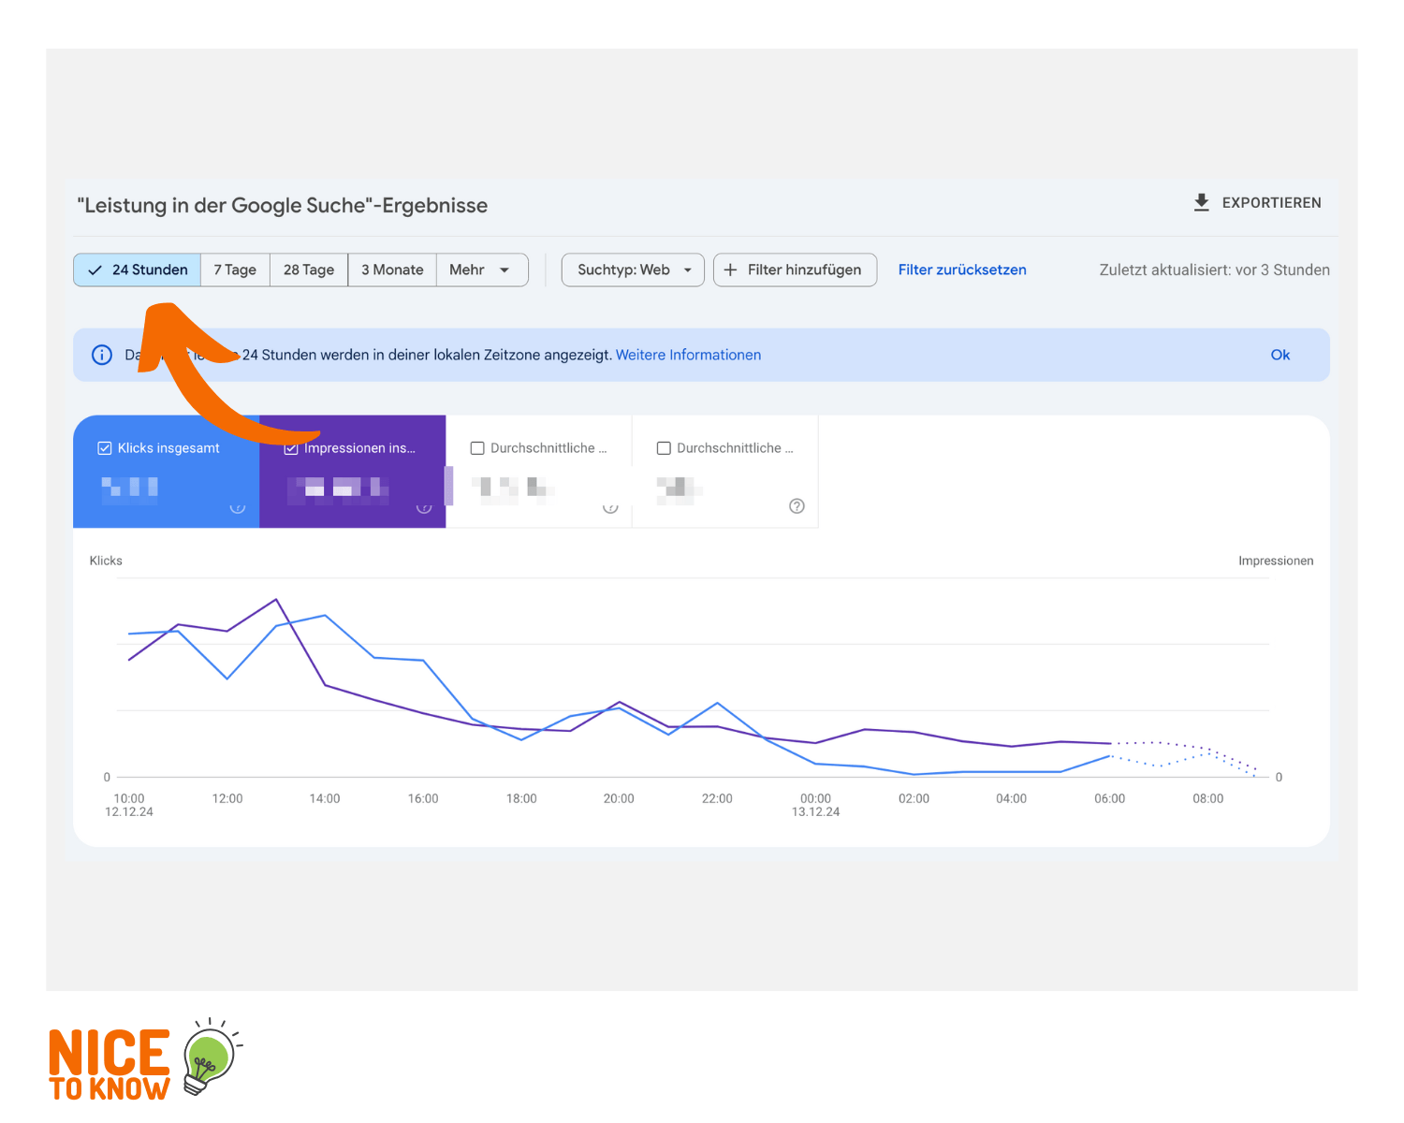Click help icon on first Durchschnittliche card

pos(610,506)
